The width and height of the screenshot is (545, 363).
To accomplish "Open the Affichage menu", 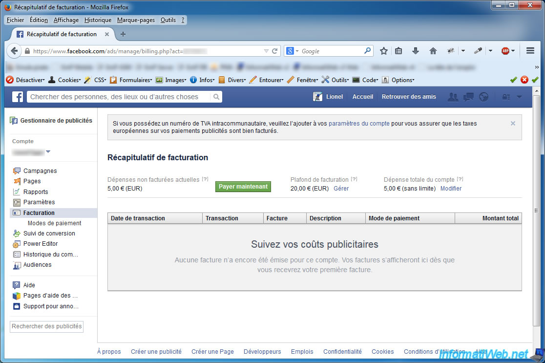I will 66,20.
